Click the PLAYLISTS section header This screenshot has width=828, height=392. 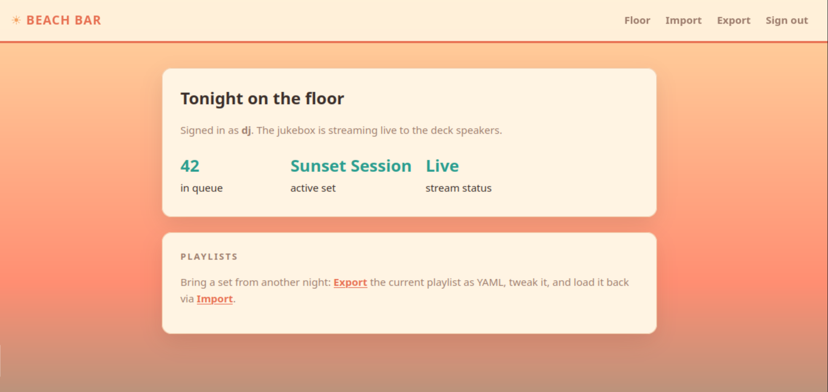[x=209, y=257]
